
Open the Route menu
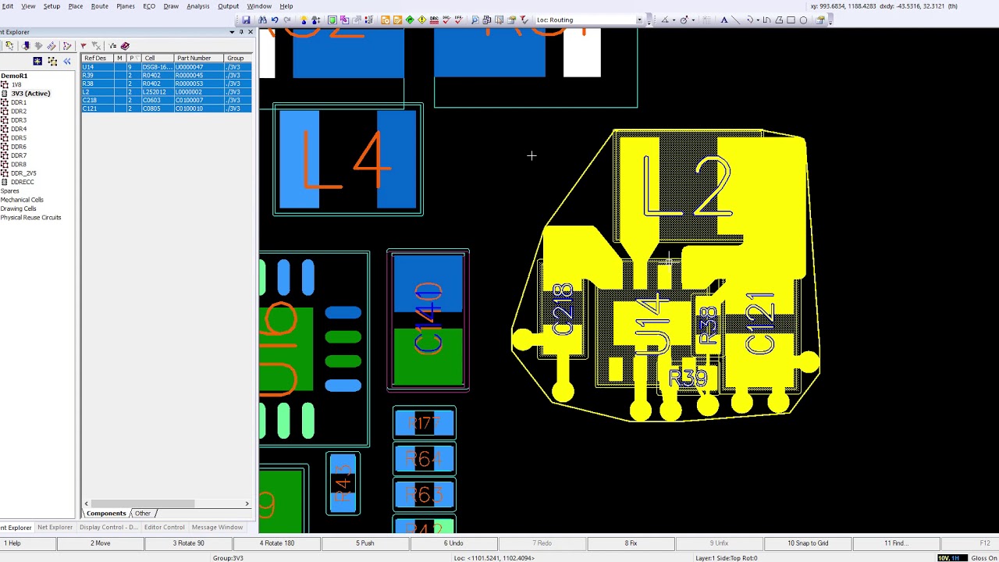[99, 6]
